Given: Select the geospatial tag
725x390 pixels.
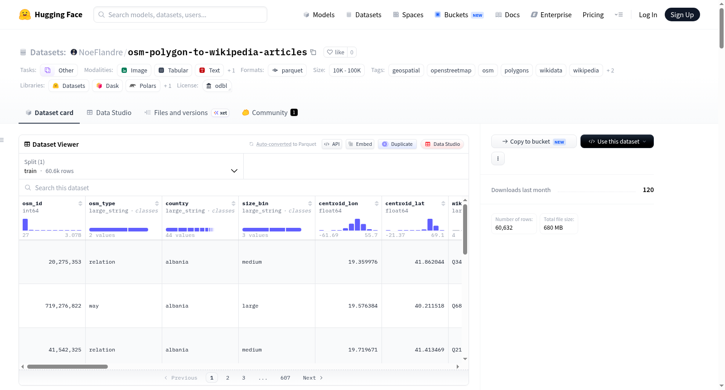Looking at the screenshot, I should [x=406, y=70].
